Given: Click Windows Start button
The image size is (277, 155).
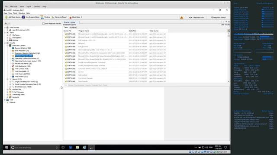Looking at the screenshot, I should point(6,147).
